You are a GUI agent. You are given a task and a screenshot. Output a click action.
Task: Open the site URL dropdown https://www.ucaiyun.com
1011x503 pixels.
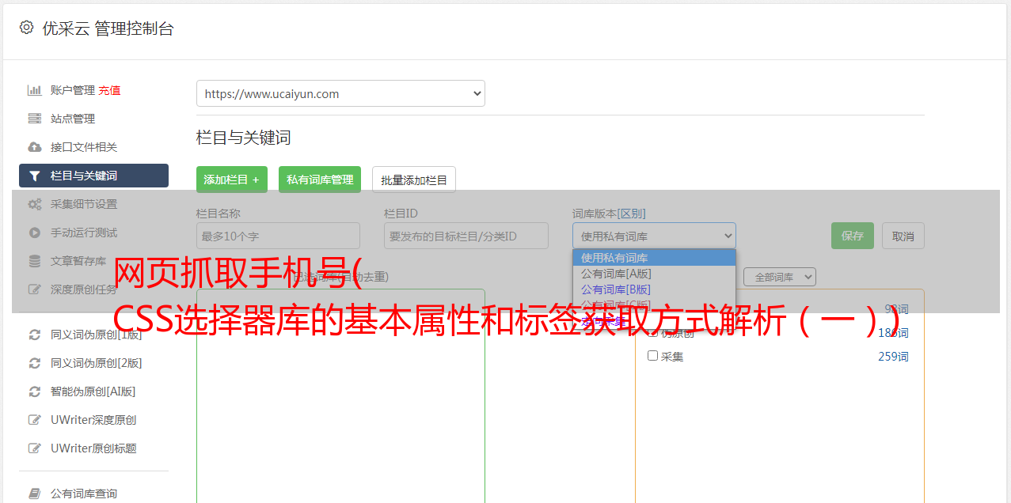(x=340, y=93)
